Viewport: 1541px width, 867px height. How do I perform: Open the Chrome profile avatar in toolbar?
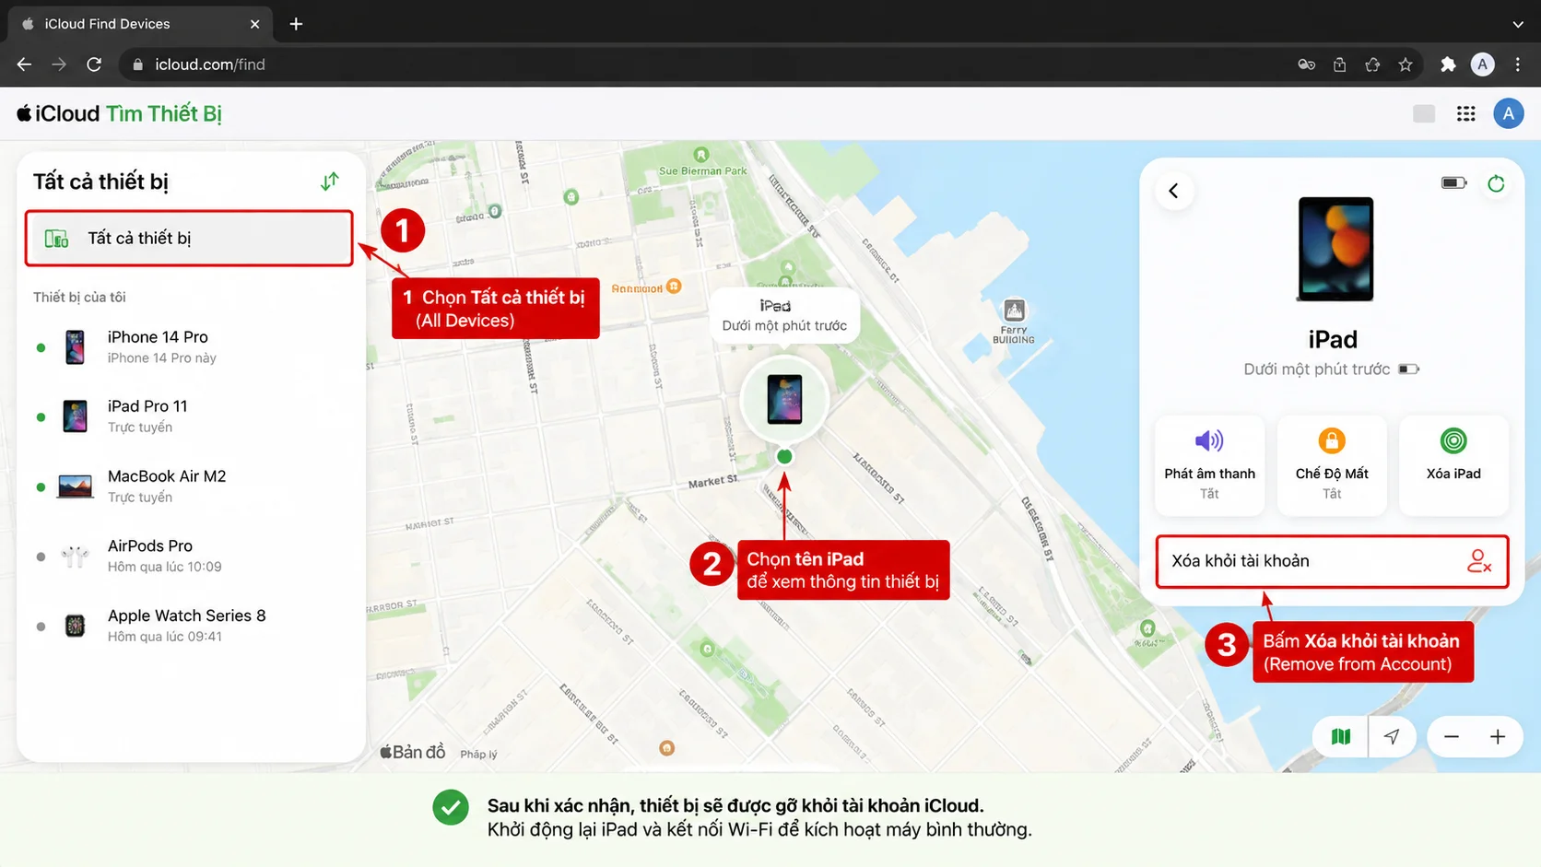click(x=1483, y=64)
